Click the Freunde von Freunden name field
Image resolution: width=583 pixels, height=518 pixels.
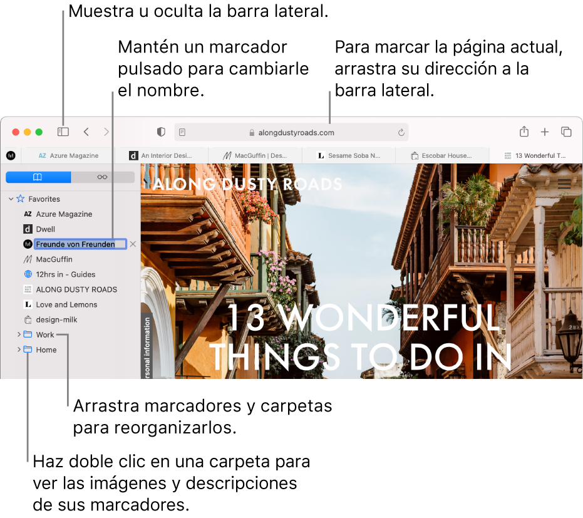(80, 244)
